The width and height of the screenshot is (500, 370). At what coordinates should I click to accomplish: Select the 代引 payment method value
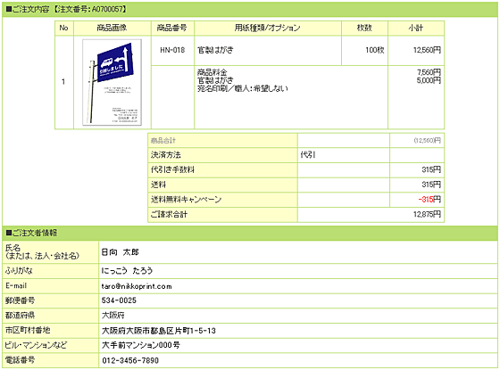coord(308,155)
